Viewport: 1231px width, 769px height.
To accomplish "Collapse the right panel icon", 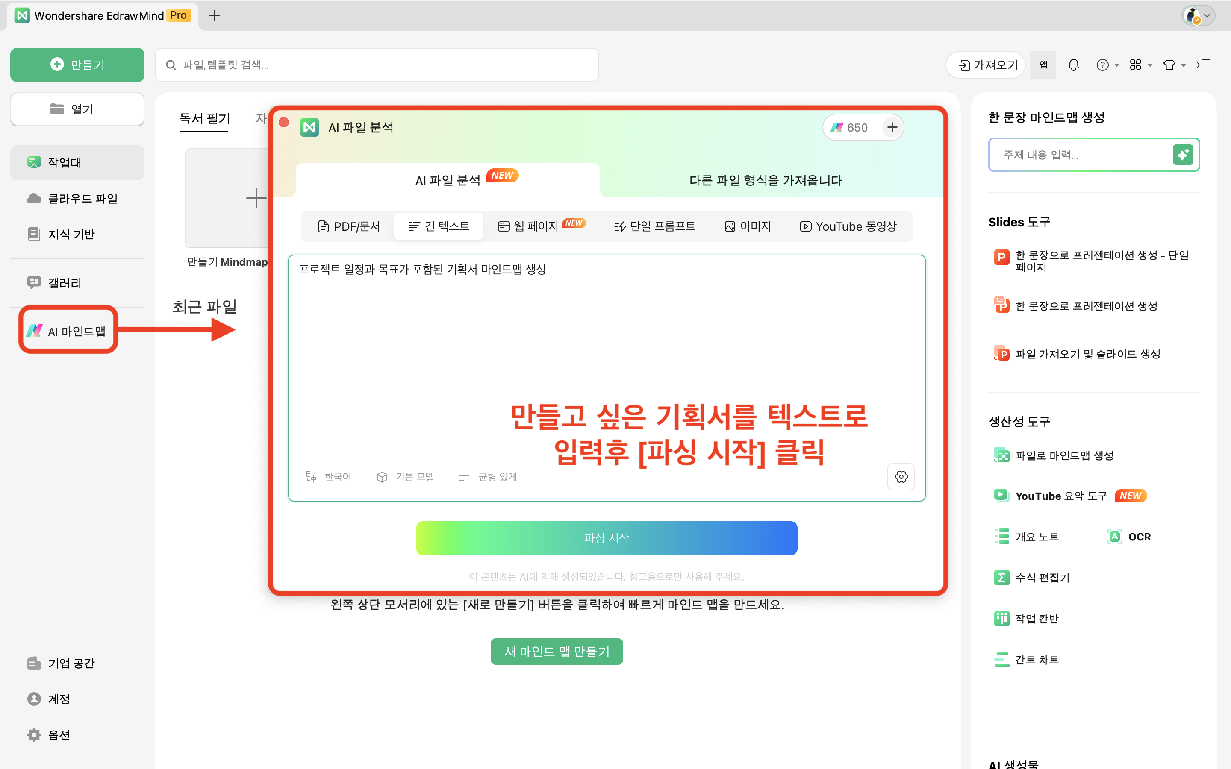I will click(1204, 65).
